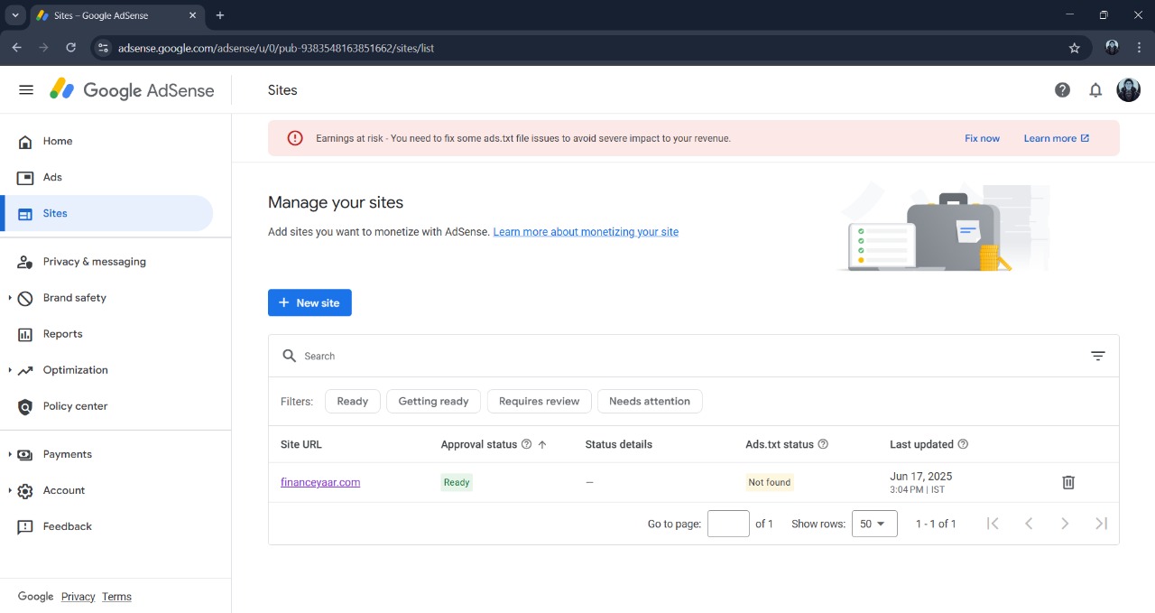Expand the Brand safety submenu arrow
Screen dimensions: 1155x613
[x=10, y=298]
